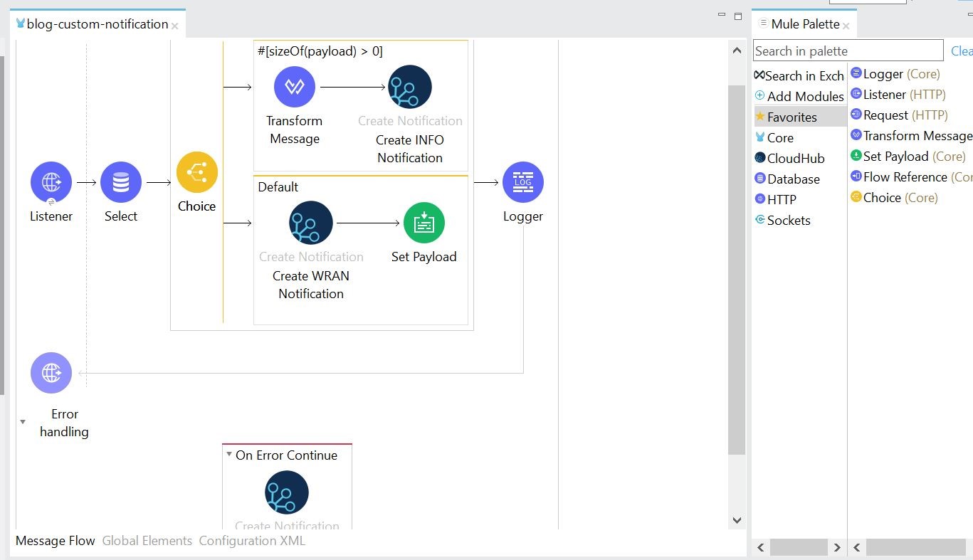973x560 pixels.
Task: Collapse the On Error Continue scope
Action: [229, 455]
